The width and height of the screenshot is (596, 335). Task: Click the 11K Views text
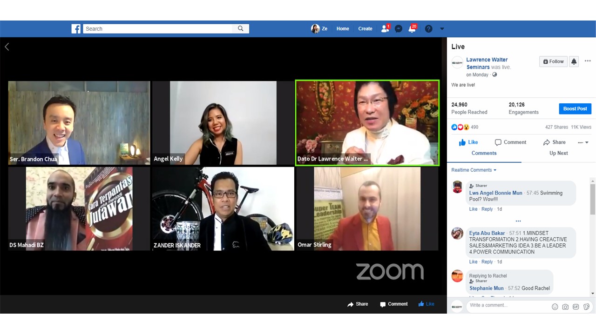pos(581,127)
